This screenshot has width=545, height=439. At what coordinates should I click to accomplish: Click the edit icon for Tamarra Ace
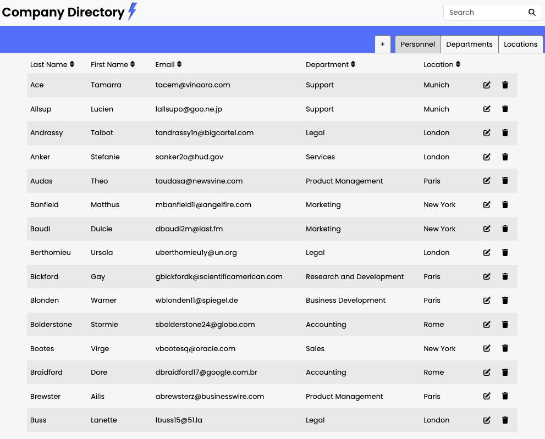[487, 85]
